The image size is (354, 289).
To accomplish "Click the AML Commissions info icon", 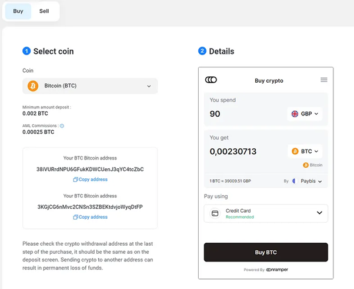I will coord(62,126).
